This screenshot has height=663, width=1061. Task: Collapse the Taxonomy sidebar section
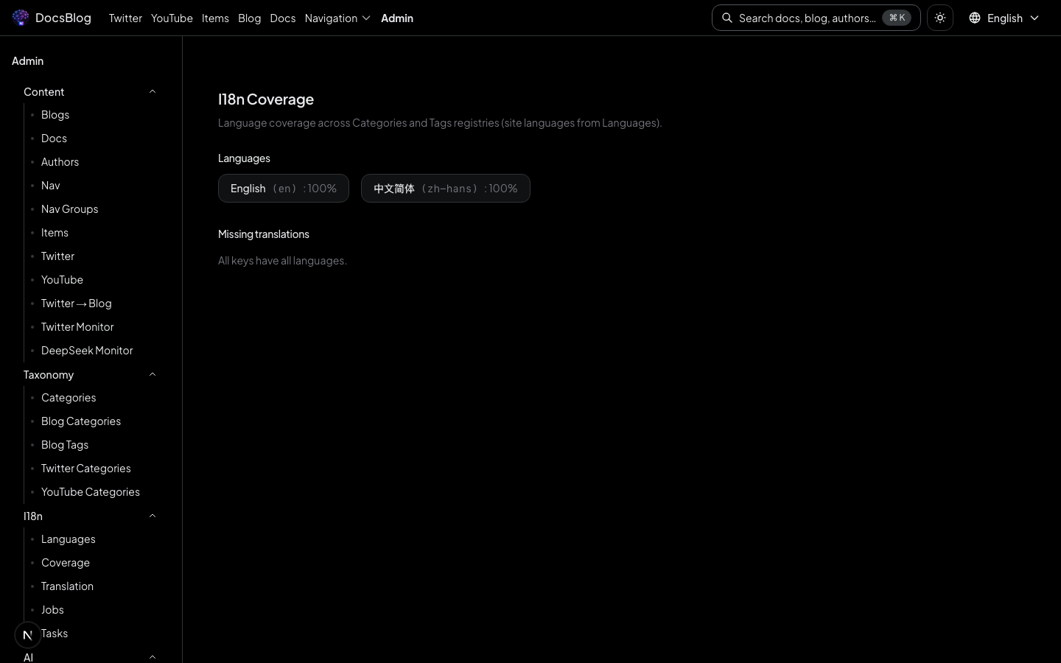pyautogui.click(x=153, y=374)
